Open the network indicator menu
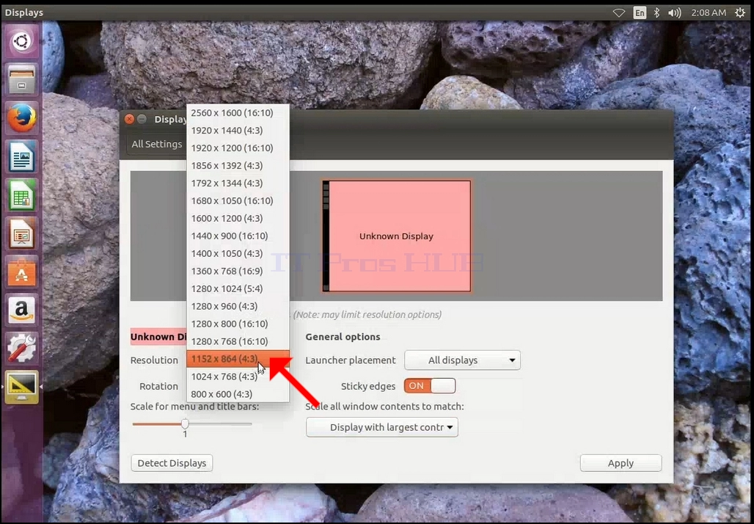 click(x=618, y=12)
